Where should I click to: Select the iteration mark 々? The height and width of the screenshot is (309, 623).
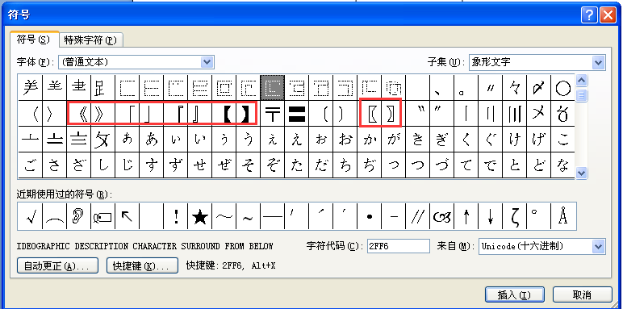(515, 87)
